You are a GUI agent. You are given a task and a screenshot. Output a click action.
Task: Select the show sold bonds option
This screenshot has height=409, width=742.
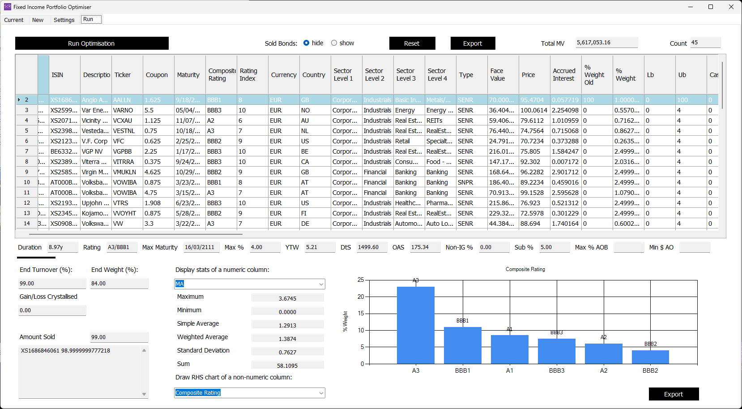coord(334,43)
